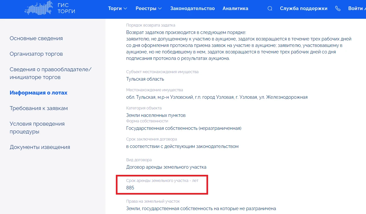Click the Субъект местонахождения имущества label
This screenshot has height=214, width=366.
(x=162, y=72)
